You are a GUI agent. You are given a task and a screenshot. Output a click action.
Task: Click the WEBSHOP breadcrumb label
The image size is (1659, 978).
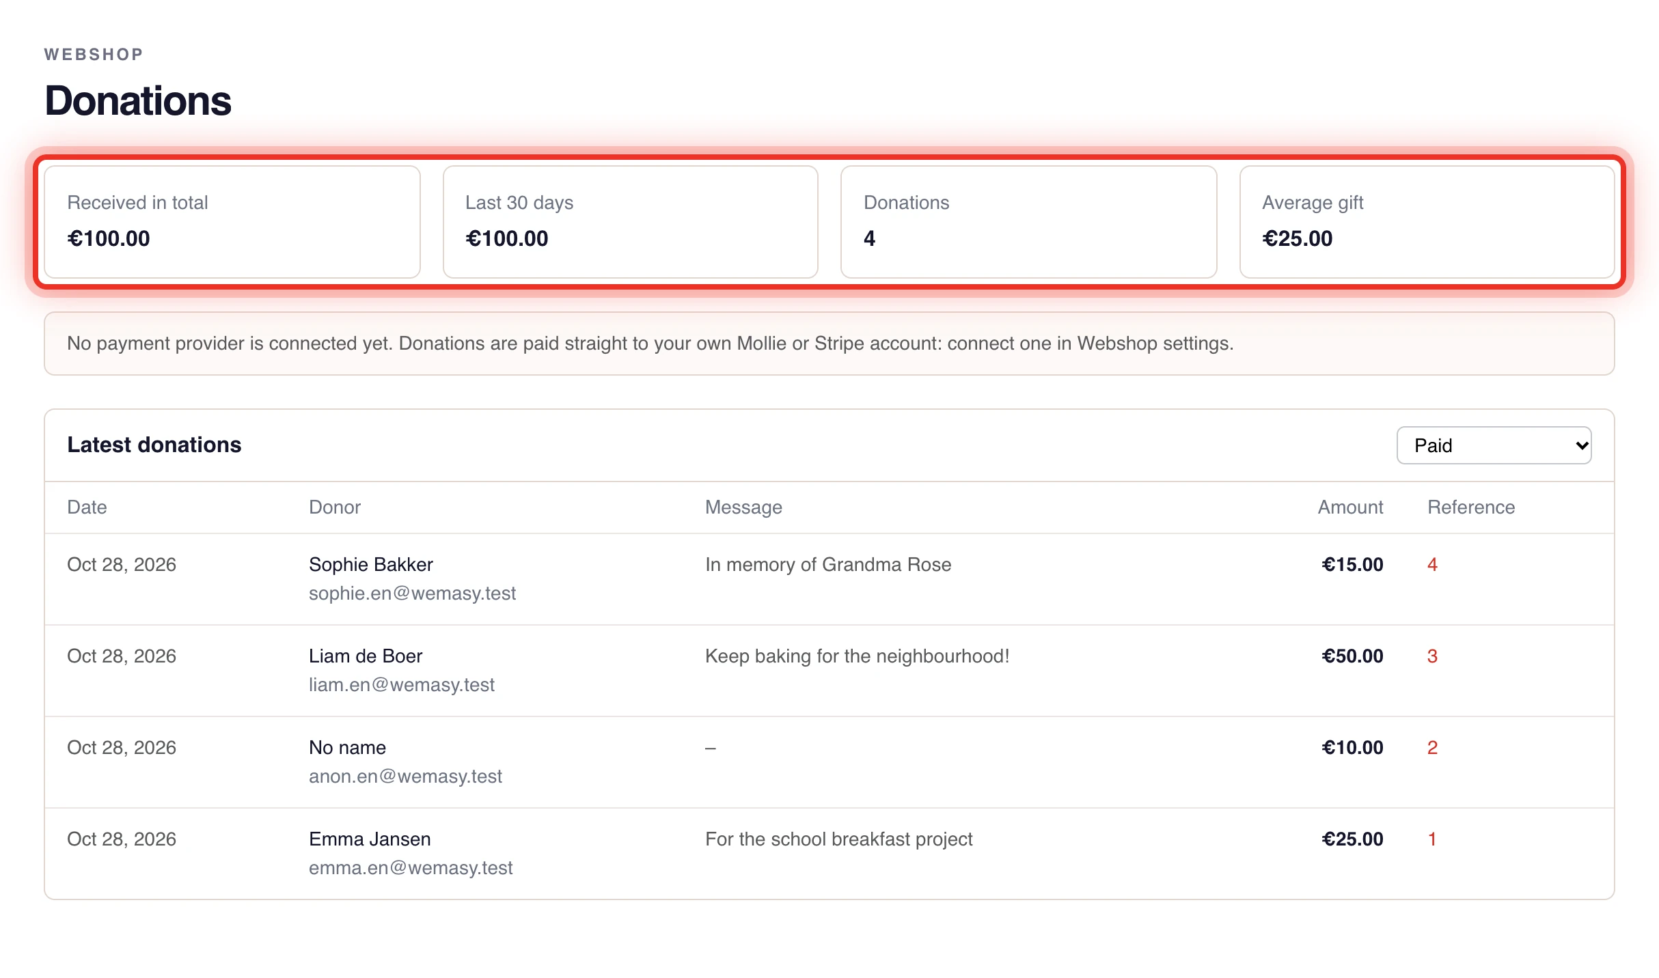[x=94, y=55]
